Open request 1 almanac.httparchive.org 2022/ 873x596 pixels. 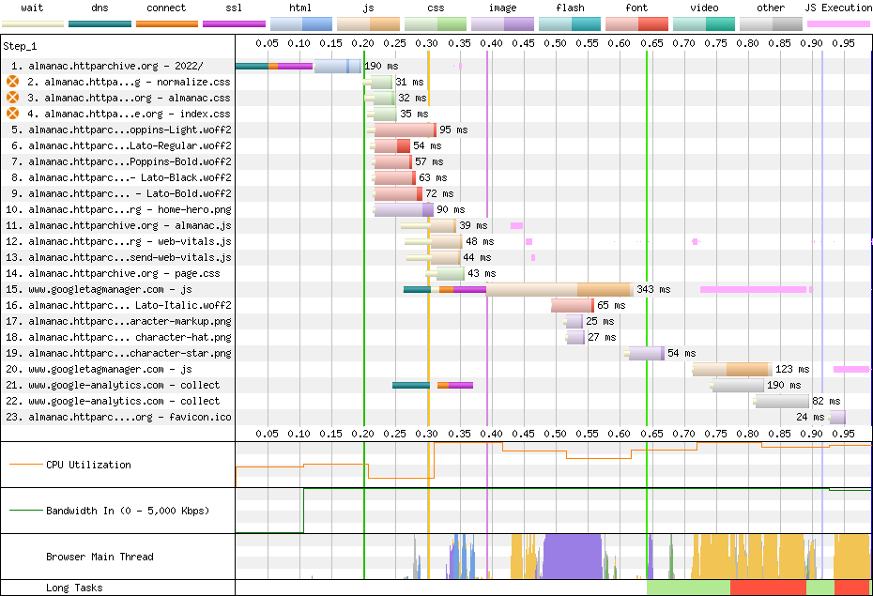[x=115, y=66]
